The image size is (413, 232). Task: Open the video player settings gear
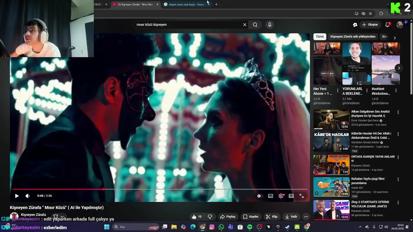click(281, 196)
